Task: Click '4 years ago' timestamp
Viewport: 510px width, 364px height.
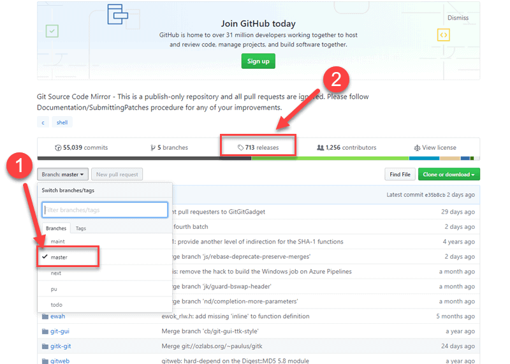Action: [458, 242]
